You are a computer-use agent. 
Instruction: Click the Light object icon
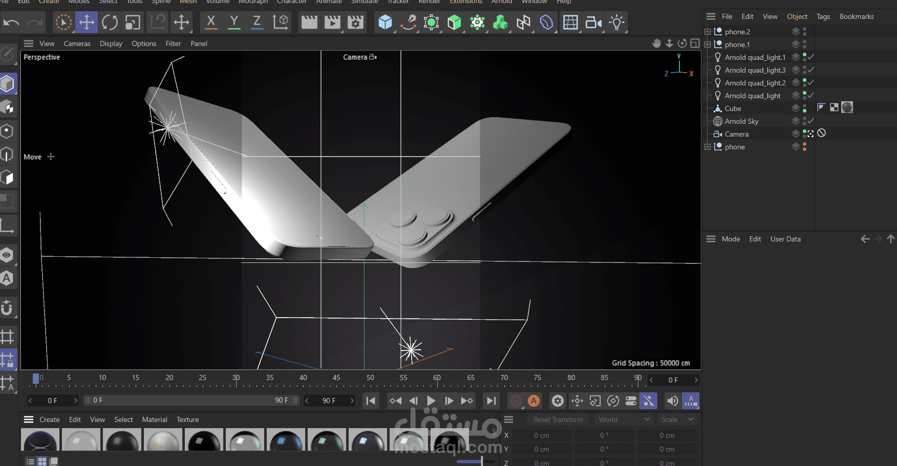pyautogui.click(x=616, y=23)
